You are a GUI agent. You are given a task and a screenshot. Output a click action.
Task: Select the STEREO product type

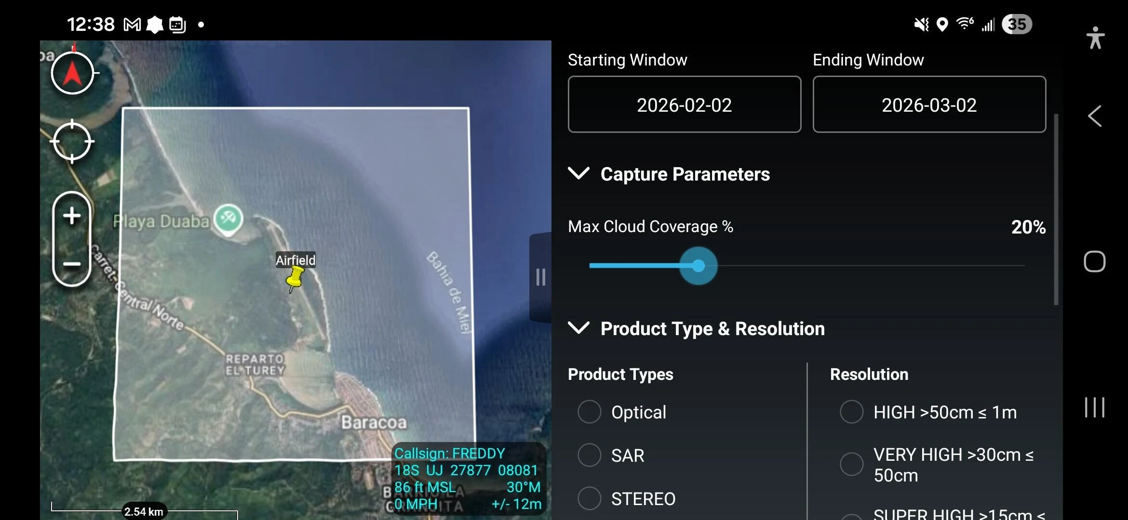pyautogui.click(x=627, y=498)
